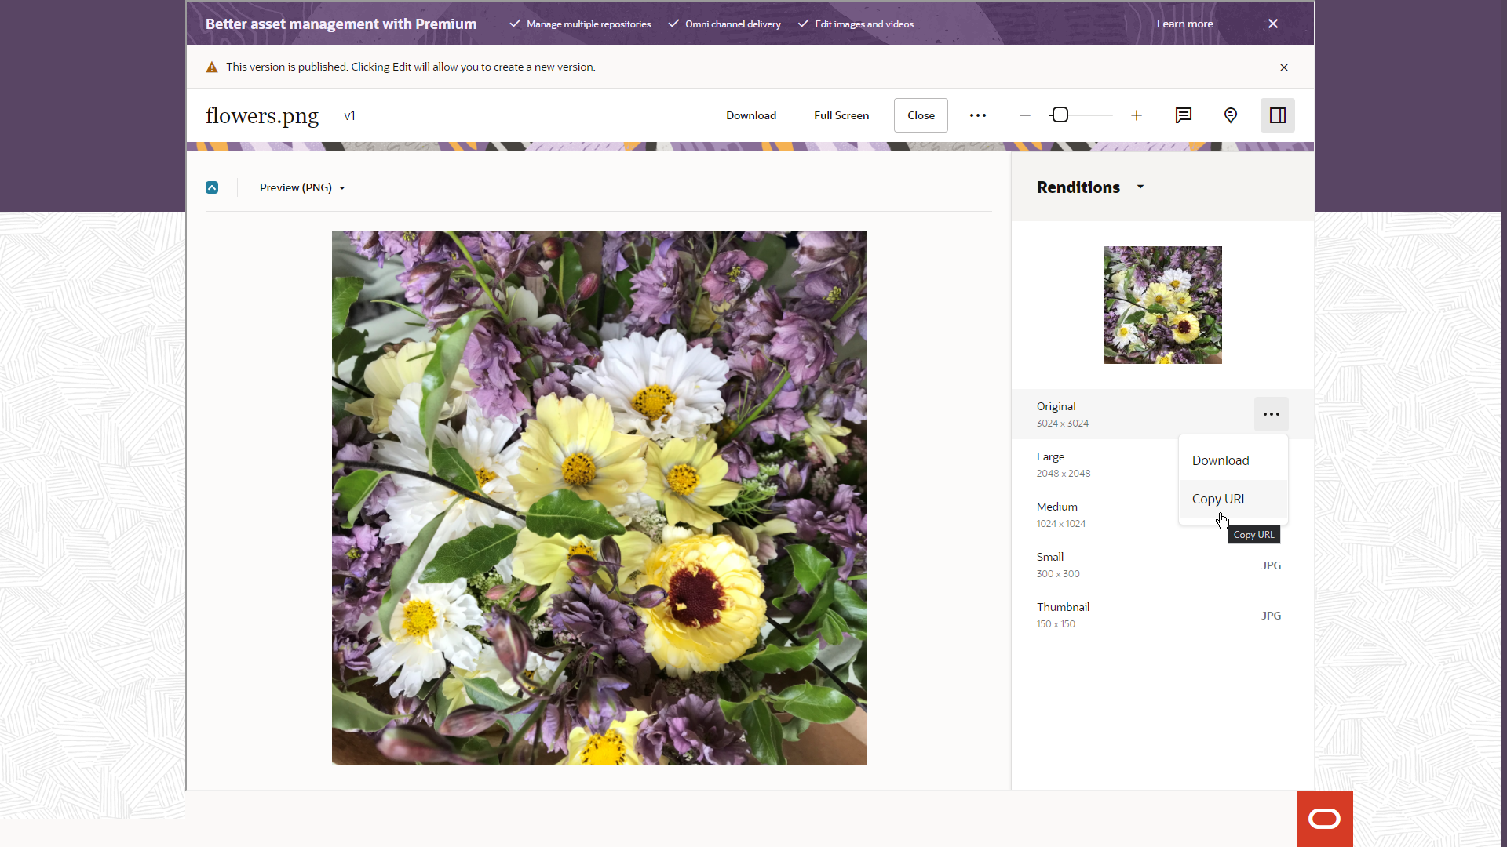Image resolution: width=1507 pixels, height=847 pixels.
Task: Collapse preview with blue chevron toggle
Action: [212, 187]
